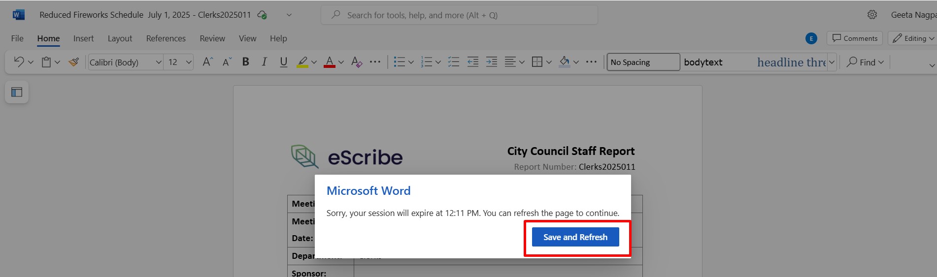Apply the red font color swatch
This screenshot has height=277, width=937.
[330, 62]
